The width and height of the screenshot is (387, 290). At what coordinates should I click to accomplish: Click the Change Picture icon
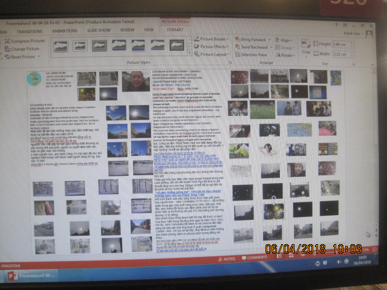(x=7, y=49)
